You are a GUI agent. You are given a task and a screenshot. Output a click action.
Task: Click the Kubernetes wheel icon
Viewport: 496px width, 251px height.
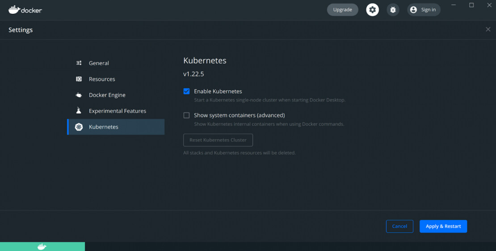tap(79, 127)
